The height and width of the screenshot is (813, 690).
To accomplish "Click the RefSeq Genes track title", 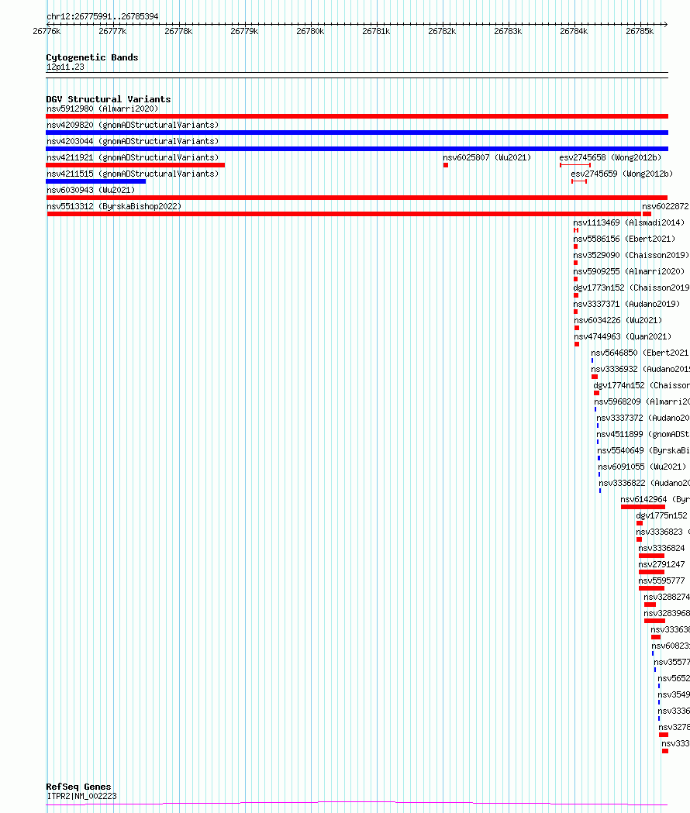I will coord(78,787).
